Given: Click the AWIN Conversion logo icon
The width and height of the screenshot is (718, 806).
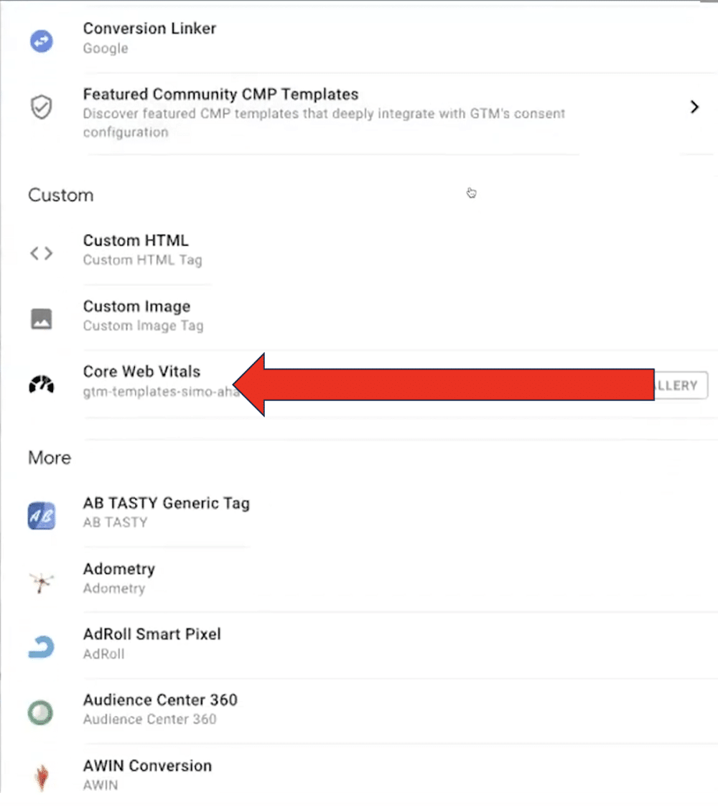Looking at the screenshot, I should click(41, 777).
